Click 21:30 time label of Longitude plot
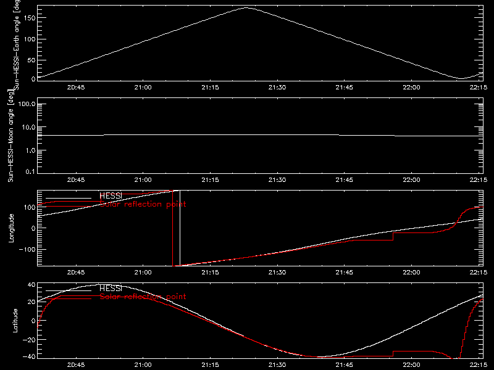Image resolution: width=494 pixels, height=370 pixels. tap(277, 272)
